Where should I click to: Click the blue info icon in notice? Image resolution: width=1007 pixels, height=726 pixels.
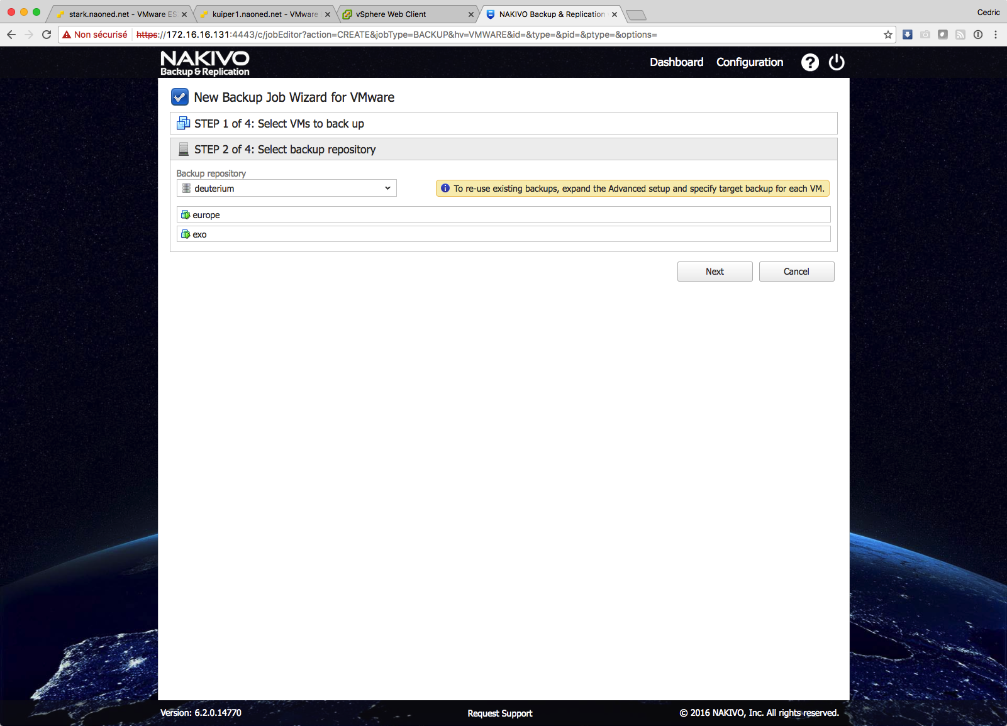[445, 189]
